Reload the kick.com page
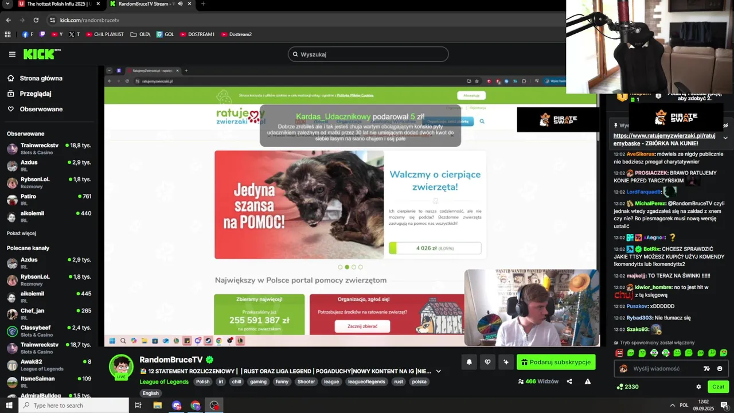 point(36,20)
